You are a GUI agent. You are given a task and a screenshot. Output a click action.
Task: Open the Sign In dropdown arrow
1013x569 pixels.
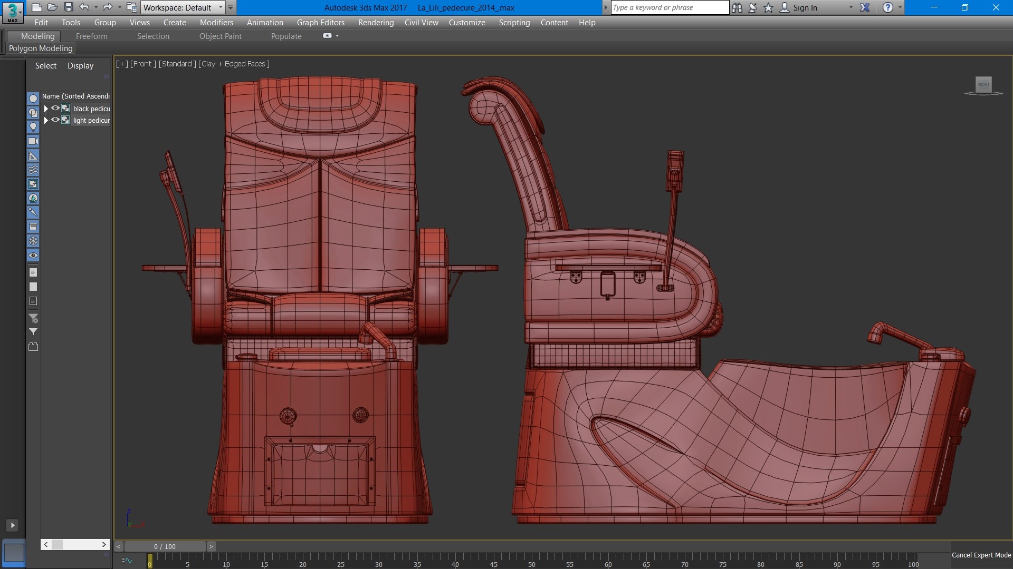click(850, 7)
